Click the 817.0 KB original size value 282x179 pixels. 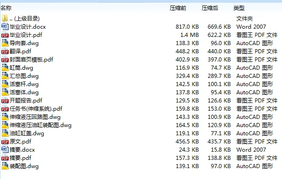coord(187,27)
